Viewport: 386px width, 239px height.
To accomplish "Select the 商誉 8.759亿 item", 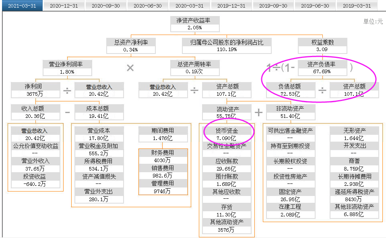I will [x=355, y=165].
